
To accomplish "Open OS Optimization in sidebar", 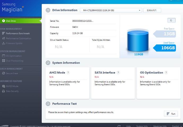I will (14, 56).
